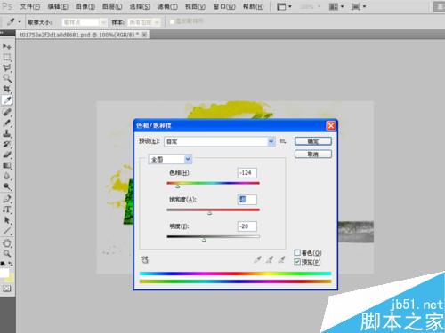Toggle Quick Mask mode at toolbox bottom
The height and width of the screenshot is (333, 445).
[x=7, y=289]
